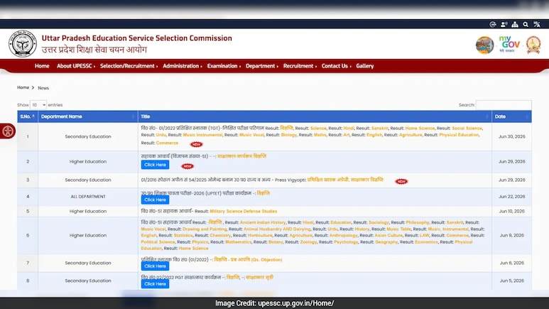Open Military Science Defense Studies result link

click(x=244, y=211)
